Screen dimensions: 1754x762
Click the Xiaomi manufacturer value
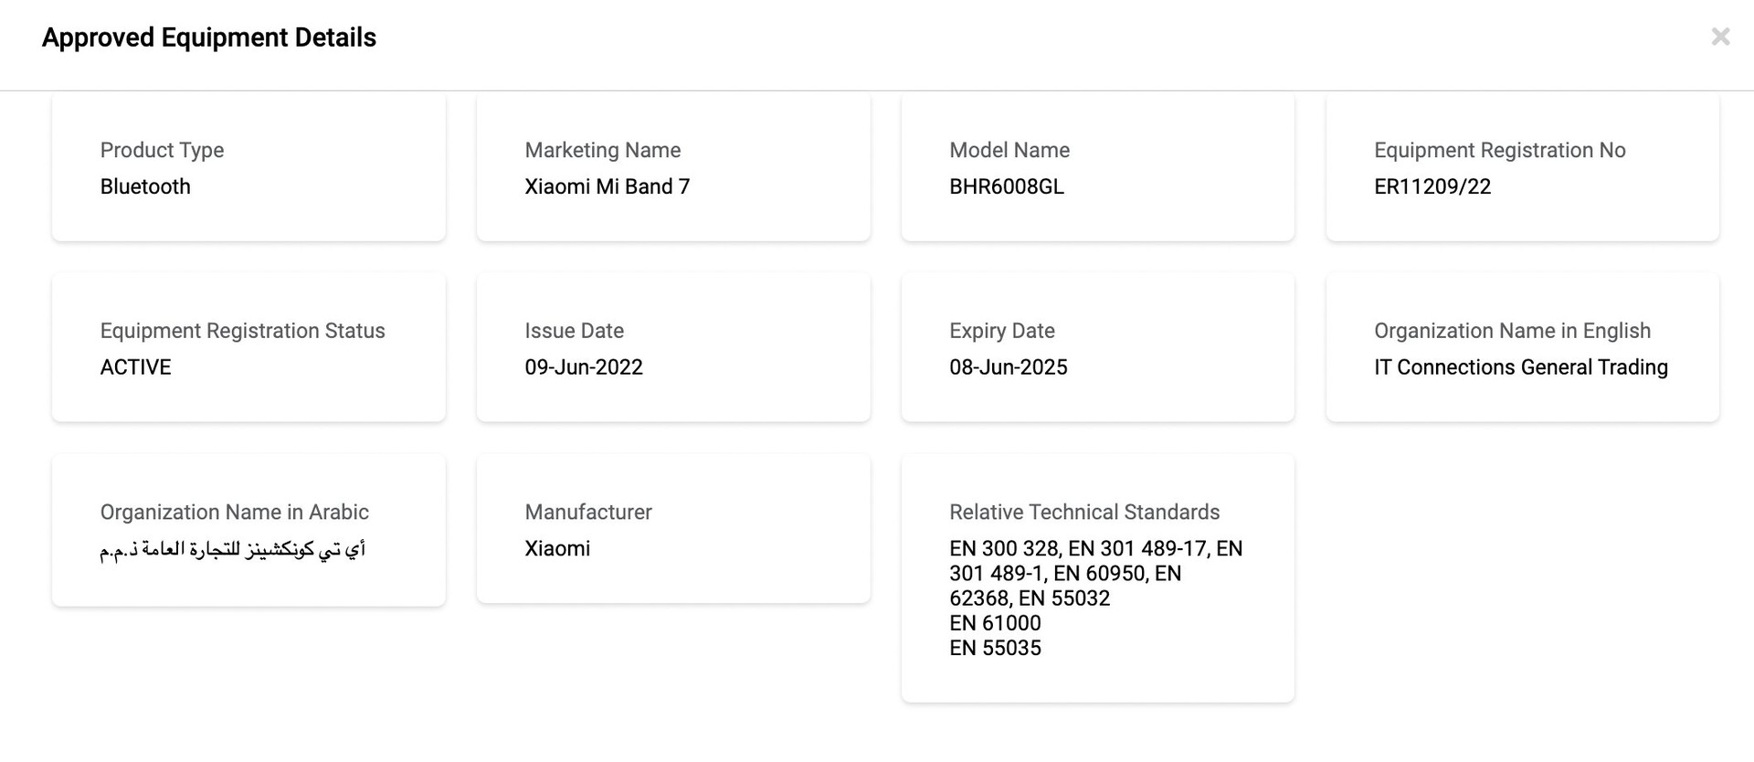557,548
